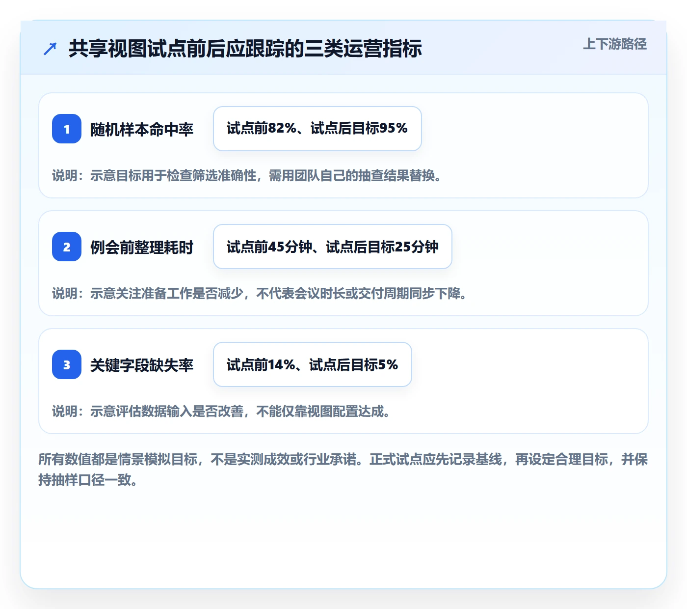Click the 上下游路径 label in the header
The image size is (687, 609).
click(615, 44)
